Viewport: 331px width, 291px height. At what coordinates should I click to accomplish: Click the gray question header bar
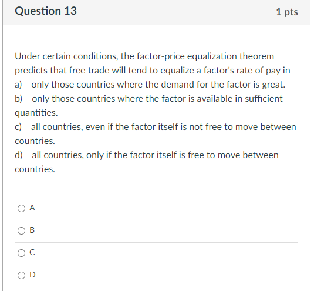(x=157, y=12)
